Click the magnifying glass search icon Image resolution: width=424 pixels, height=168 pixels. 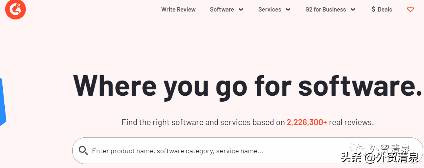tap(83, 151)
